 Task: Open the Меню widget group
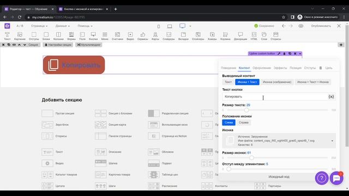105,36
